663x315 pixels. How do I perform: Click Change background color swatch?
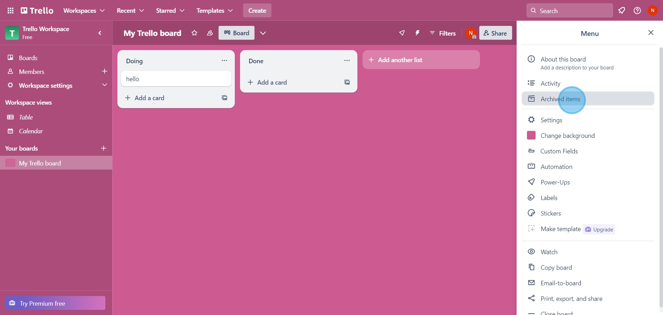[x=531, y=135]
